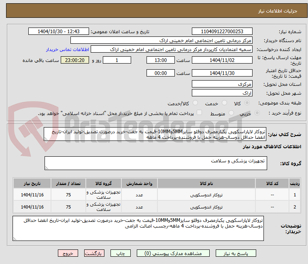Click the اطلاعات کالاهای مورد نیاز heading
The image size is (308, 264).
[x=272, y=147]
